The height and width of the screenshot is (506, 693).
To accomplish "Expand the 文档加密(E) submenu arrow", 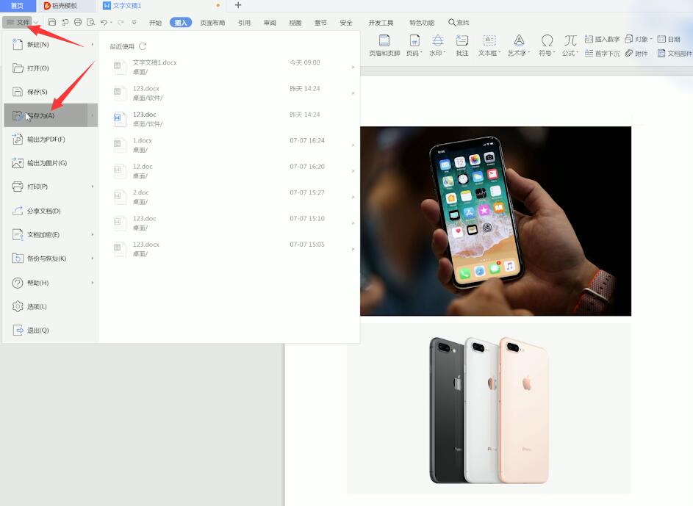I will point(93,234).
